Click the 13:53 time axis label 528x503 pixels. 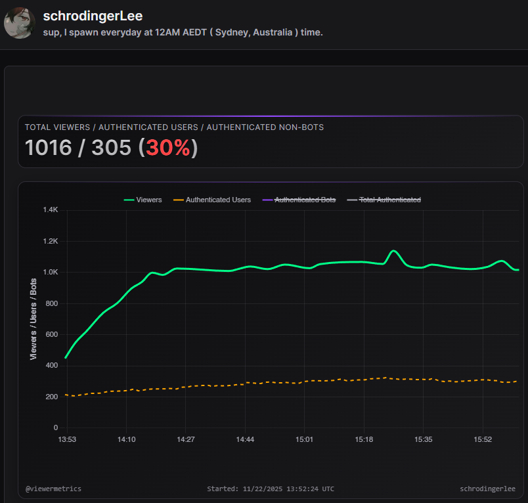click(67, 439)
